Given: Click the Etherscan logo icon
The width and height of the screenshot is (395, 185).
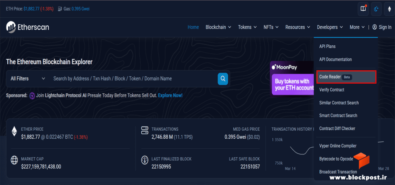Looking at the screenshot, I should 11,27.
